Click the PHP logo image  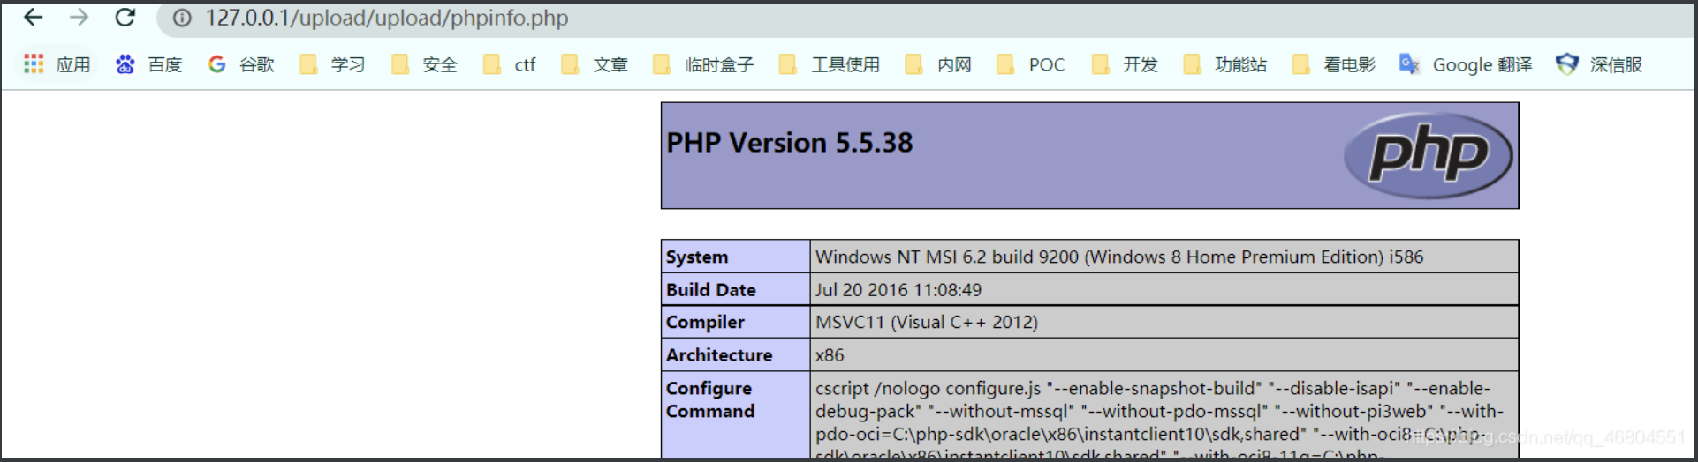point(1428,155)
